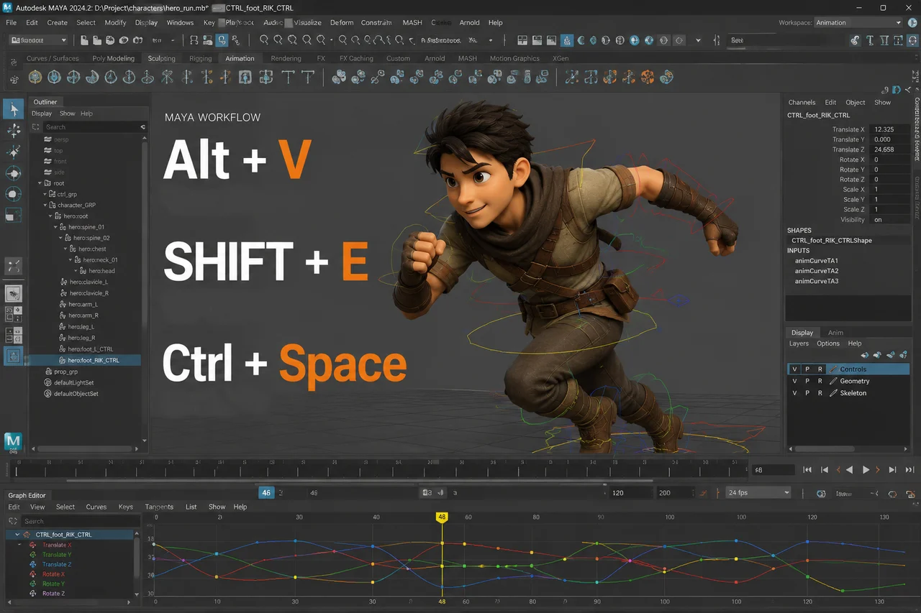The width and height of the screenshot is (921, 613).
Task: Activate the Move tool in left toolbox
Action: pos(14,130)
